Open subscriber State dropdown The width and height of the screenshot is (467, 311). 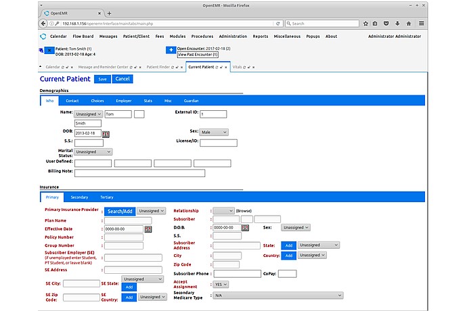319,245
